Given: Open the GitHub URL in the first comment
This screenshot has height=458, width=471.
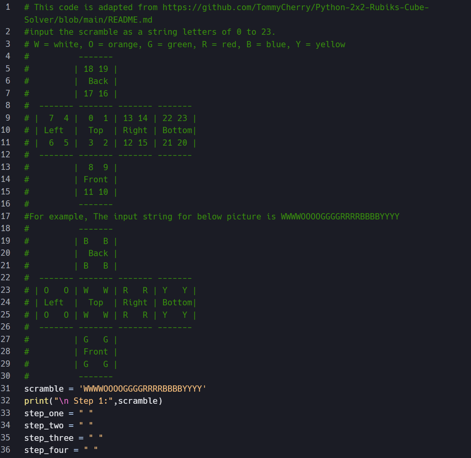Looking at the screenshot, I should (295, 7).
